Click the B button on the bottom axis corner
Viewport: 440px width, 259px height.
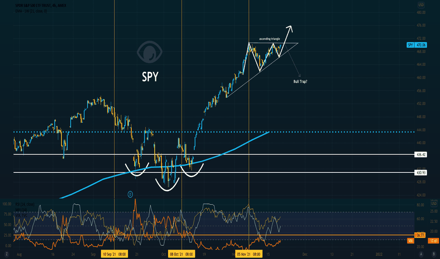tap(434, 254)
